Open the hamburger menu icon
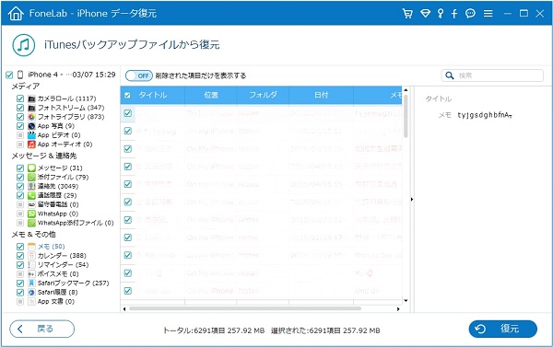The width and height of the screenshot is (553, 347). (488, 14)
